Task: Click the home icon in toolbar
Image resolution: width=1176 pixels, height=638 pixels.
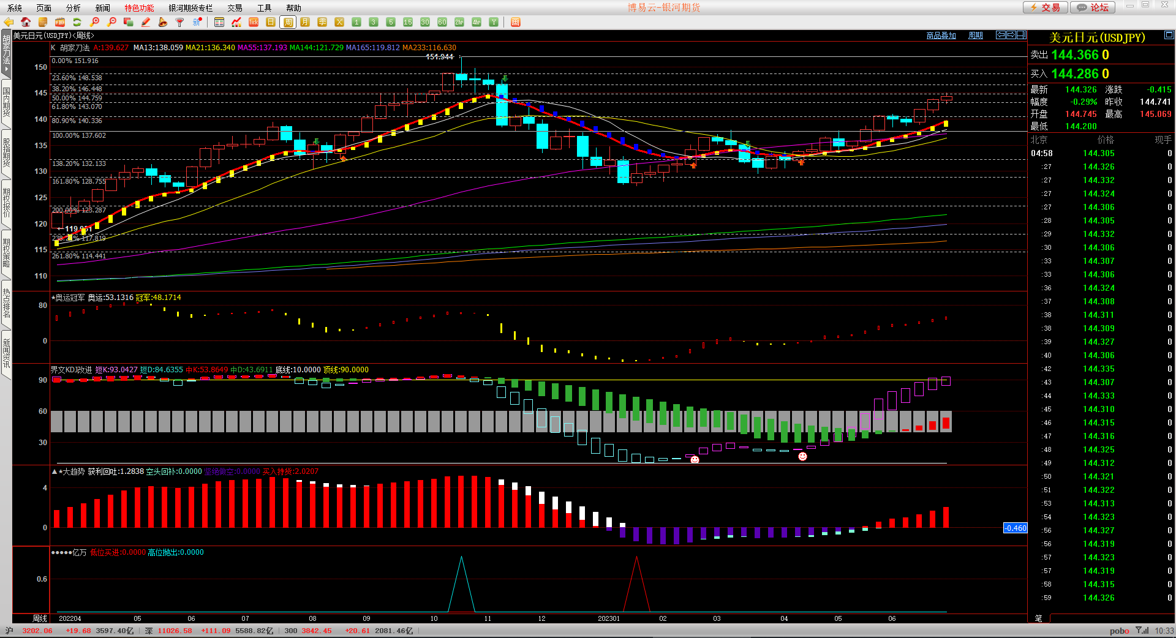Action: click(x=26, y=22)
